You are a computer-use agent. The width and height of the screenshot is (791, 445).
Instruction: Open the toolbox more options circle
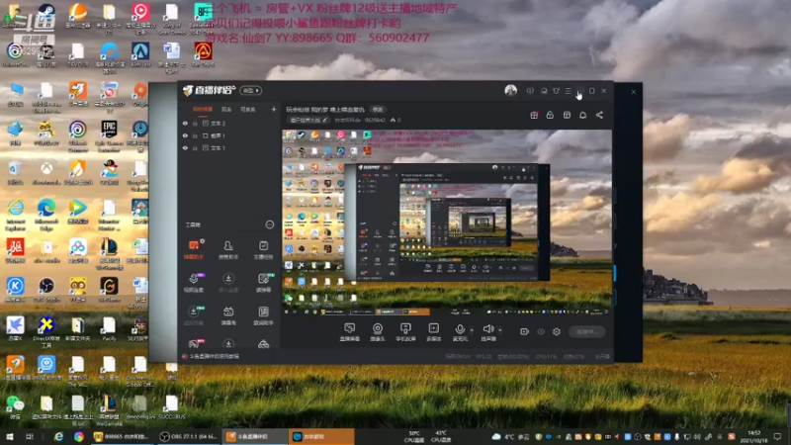click(269, 224)
